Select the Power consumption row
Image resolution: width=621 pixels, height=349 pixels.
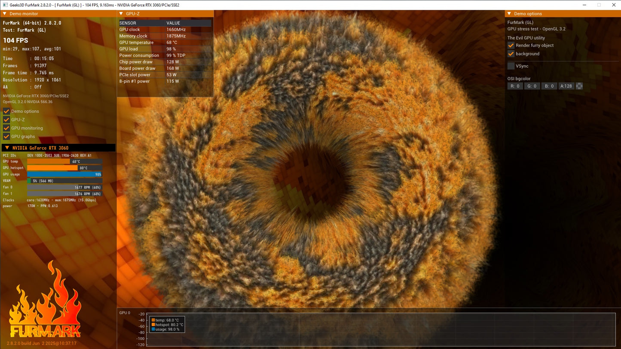(x=165, y=55)
